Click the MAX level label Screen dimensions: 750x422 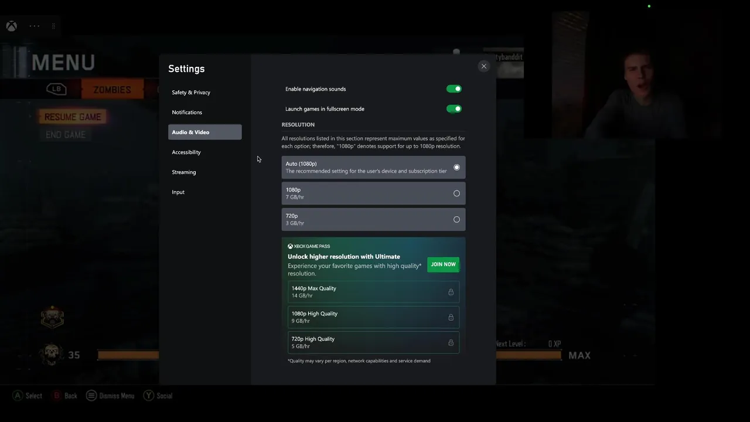pyautogui.click(x=579, y=355)
